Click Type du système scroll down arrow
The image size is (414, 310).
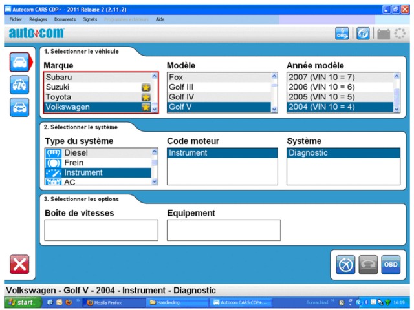155,181
